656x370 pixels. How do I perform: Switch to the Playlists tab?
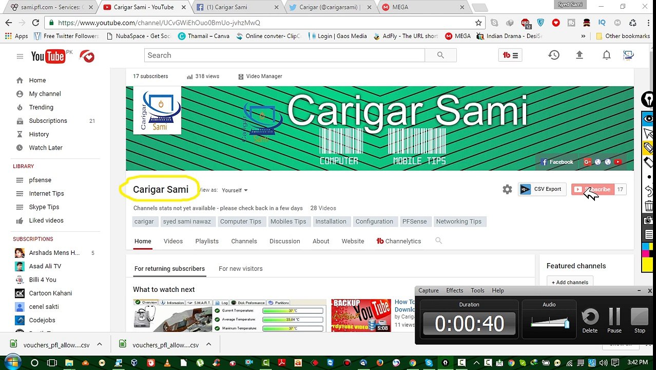tap(207, 241)
